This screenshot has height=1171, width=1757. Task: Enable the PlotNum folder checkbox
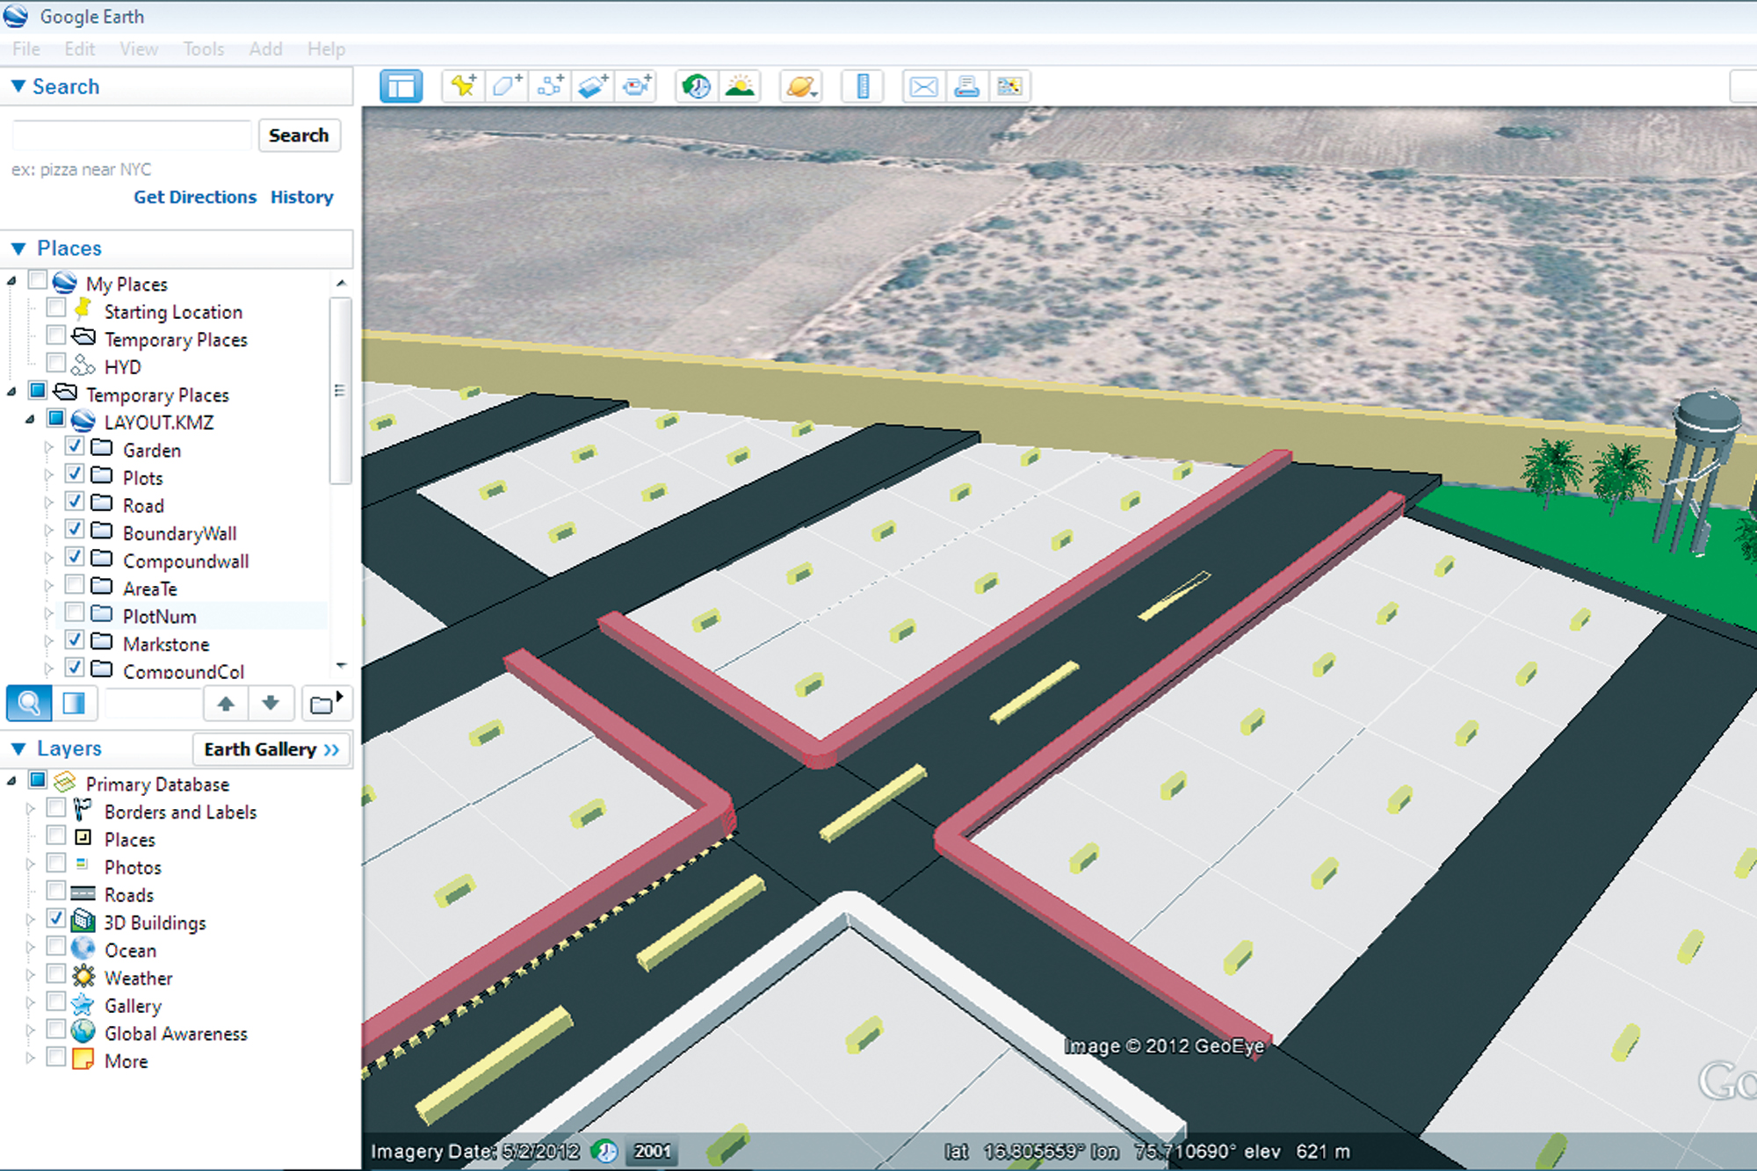75,613
